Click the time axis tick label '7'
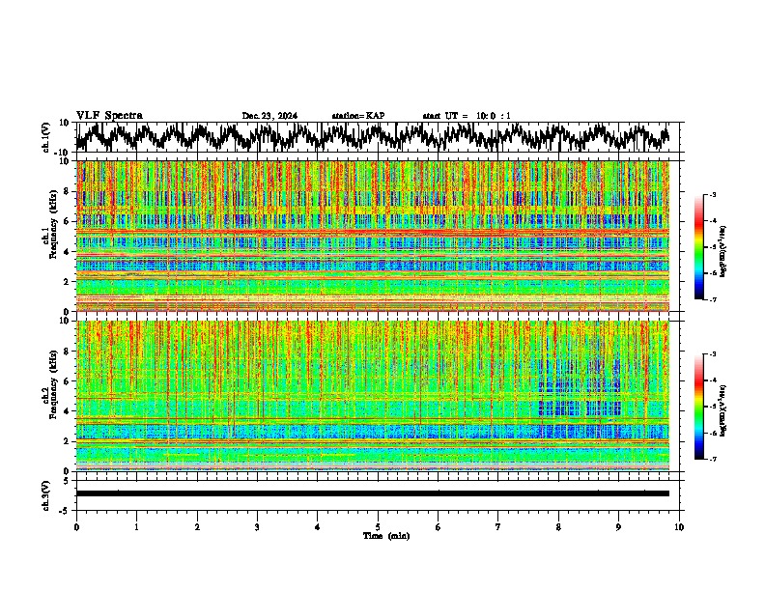765x591 pixels. click(498, 527)
